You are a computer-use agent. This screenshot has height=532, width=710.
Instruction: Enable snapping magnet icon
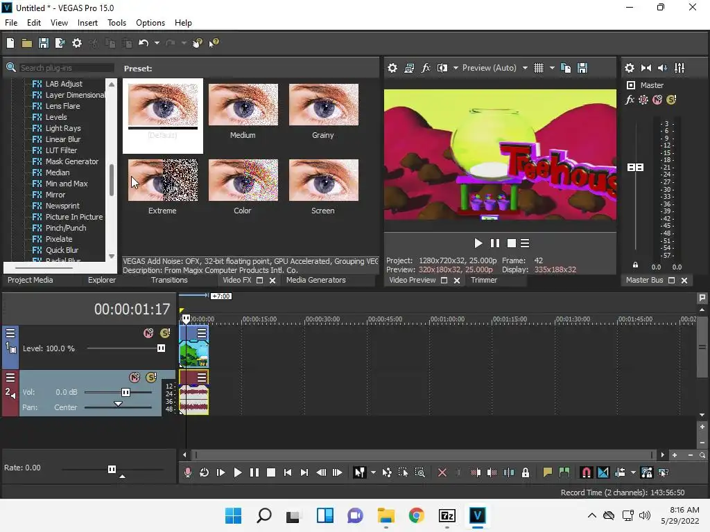point(587,472)
